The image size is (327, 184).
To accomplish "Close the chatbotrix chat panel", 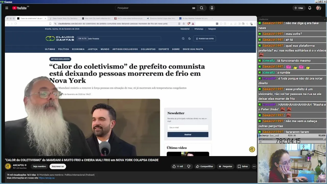I will click(325, 19).
